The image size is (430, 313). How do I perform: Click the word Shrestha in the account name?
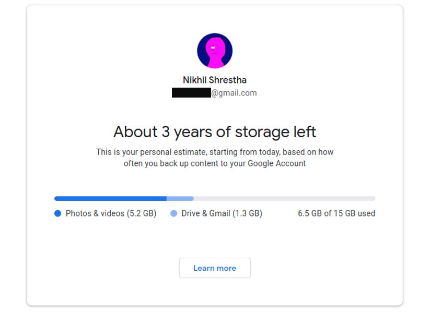tap(228, 80)
